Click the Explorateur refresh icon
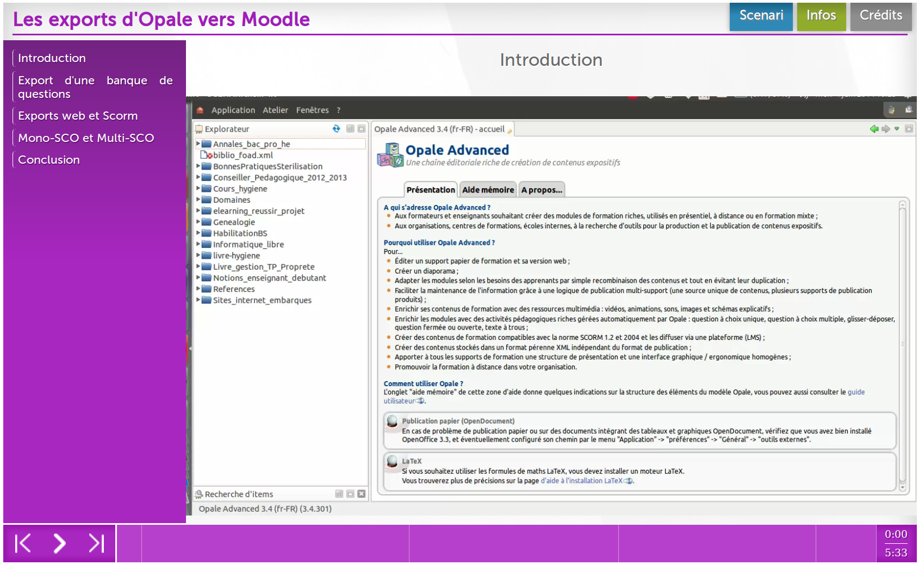919x565 pixels. (337, 129)
